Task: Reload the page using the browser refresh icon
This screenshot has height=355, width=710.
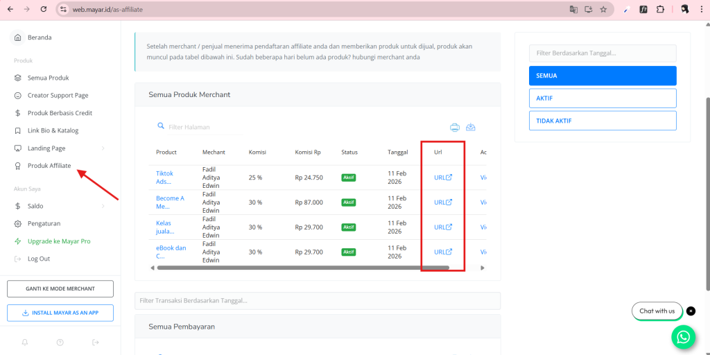Action: coord(44,10)
